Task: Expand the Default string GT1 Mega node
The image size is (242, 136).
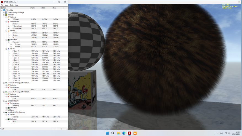Action: point(4,12)
